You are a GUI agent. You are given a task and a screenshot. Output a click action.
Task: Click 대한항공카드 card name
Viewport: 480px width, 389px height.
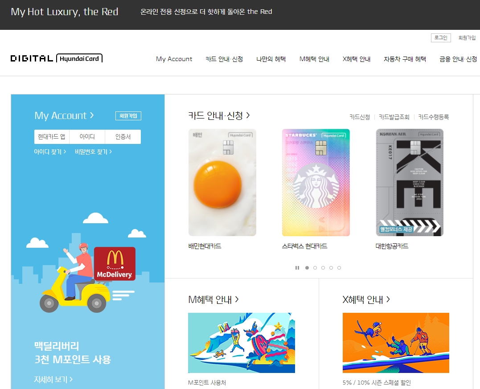[392, 246]
